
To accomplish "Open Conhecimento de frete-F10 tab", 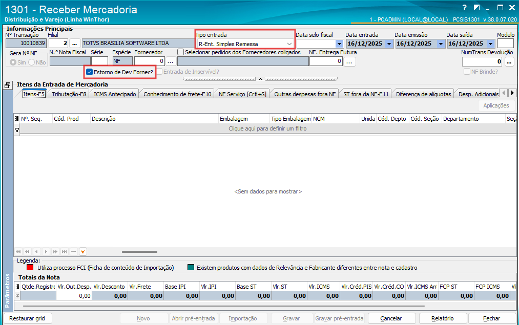I will click(x=177, y=94).
